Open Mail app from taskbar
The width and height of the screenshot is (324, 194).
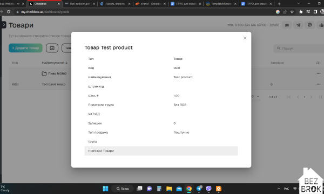pyautogui.click(x=179, y=189)
